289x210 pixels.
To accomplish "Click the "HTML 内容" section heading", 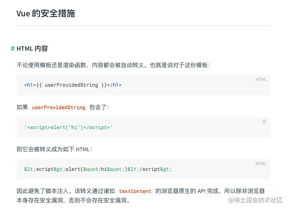I will [32, 49].
